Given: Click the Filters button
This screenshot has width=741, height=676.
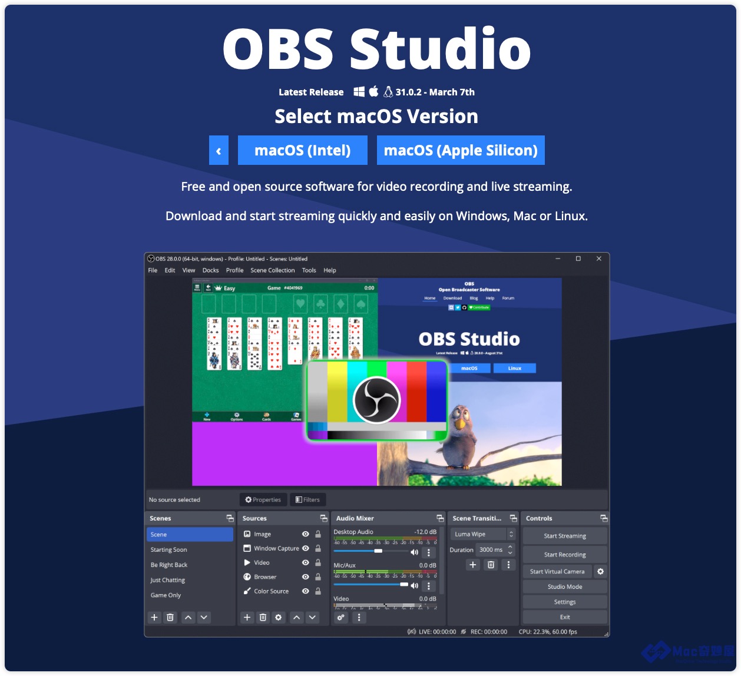Looking at the screenshot, I should [307, 500].
